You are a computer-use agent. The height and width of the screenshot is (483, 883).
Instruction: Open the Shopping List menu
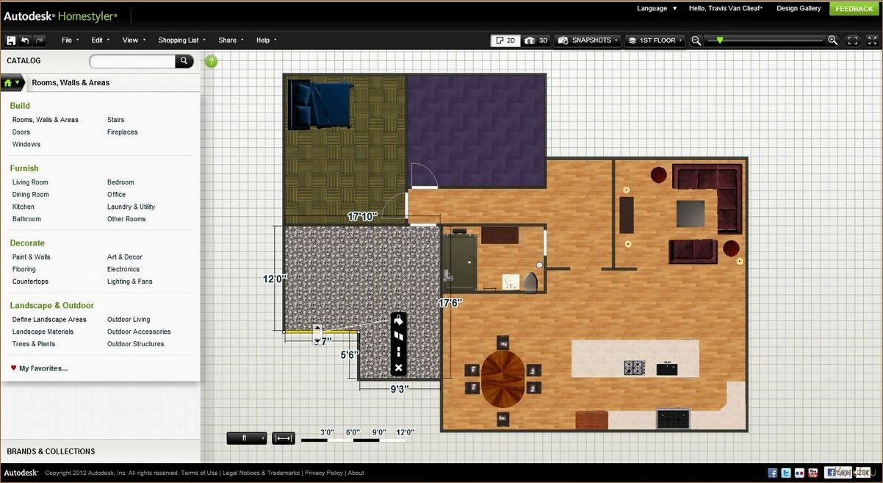click(181, 40)
